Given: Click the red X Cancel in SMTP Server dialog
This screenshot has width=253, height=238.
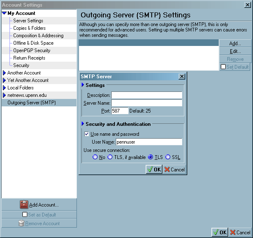Looking at the screenshot, I should 174,169.
